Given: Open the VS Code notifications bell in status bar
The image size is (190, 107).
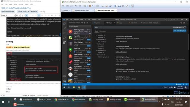Looking at the screenshot, I should (186, 84).
